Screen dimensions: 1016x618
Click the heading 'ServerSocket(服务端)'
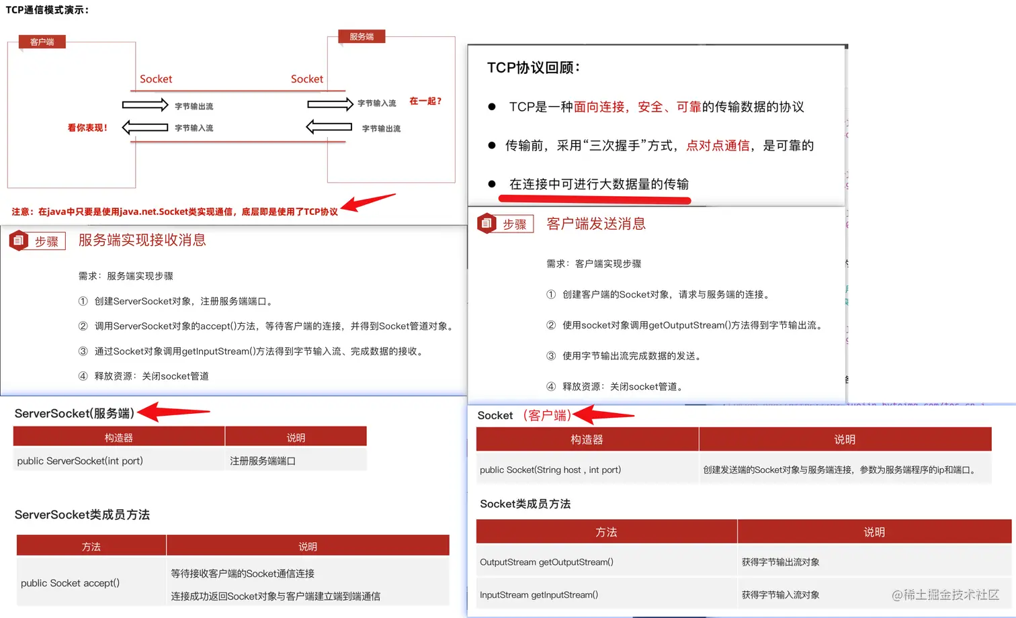pos(75,413)
